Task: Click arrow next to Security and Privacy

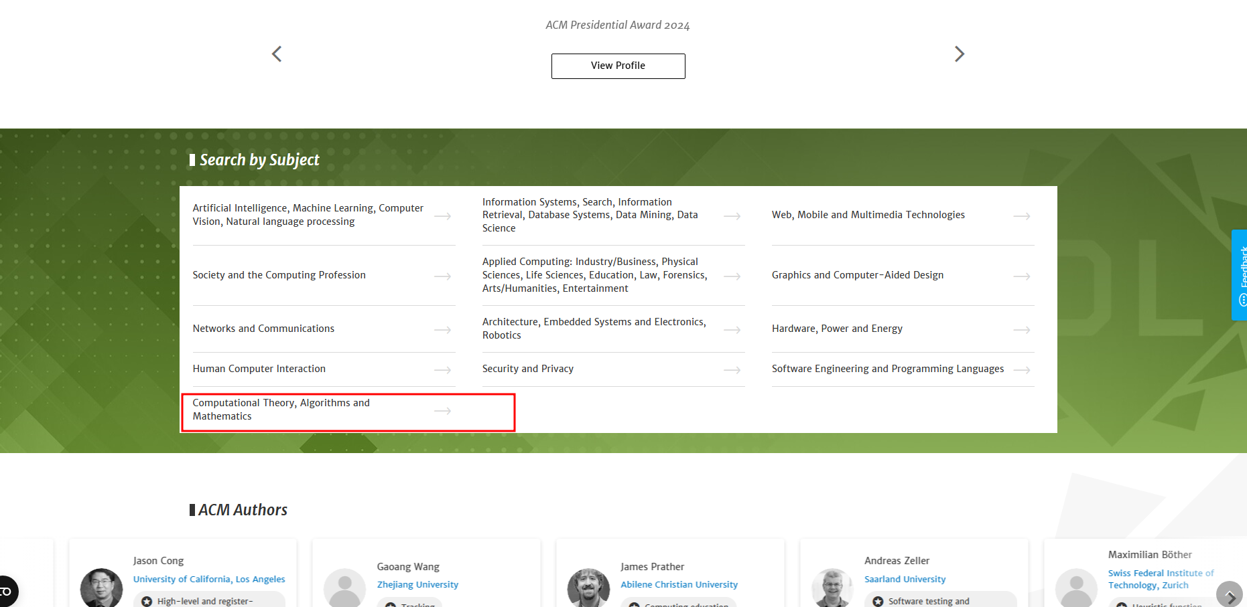Action: [x=732, y=370]
